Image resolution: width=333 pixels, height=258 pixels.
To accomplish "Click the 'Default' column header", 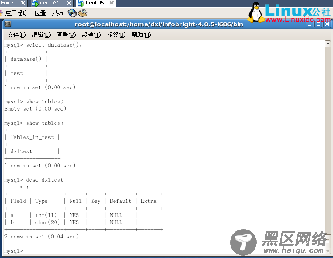I will pos(121,201).
